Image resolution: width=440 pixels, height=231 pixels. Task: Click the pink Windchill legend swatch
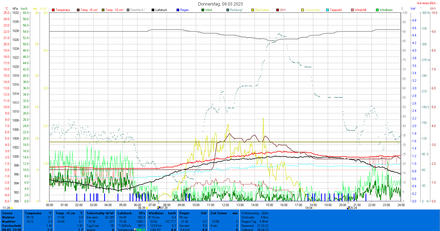pyautogui.click(x=352, y=10)
